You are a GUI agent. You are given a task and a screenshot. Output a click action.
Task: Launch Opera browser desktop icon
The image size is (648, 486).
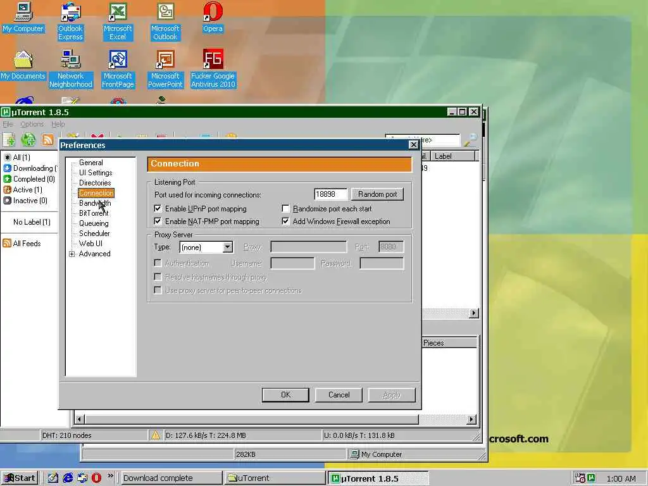tap(213, 17)
